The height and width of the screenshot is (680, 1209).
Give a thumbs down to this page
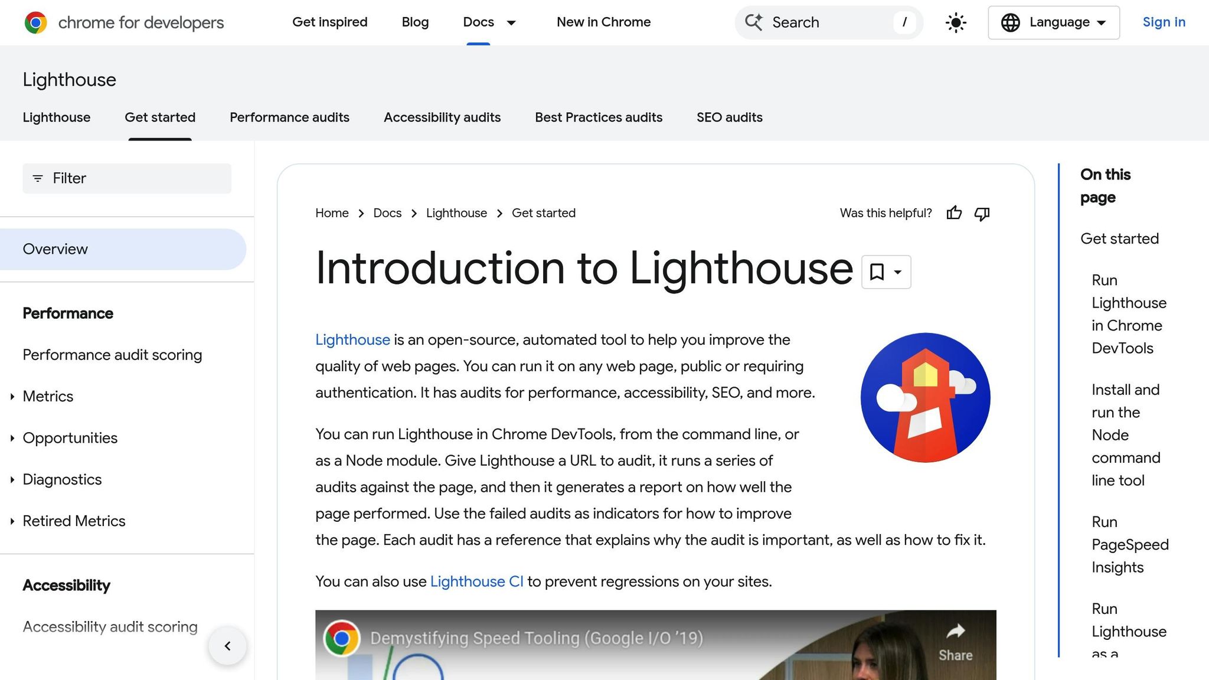pos(982,214)
